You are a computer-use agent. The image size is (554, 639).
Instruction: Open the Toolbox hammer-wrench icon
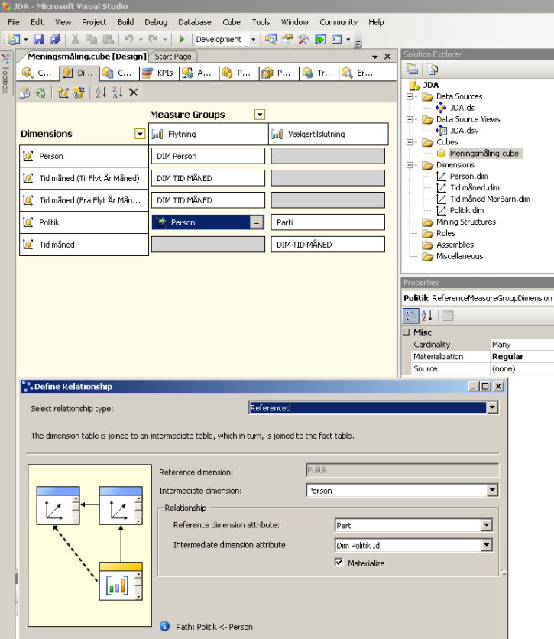303,39
